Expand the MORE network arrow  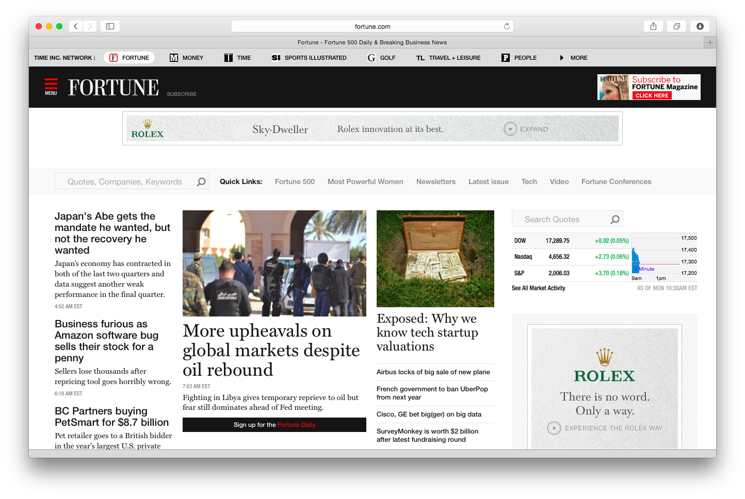pyautogui.click(x=562, y=58)
